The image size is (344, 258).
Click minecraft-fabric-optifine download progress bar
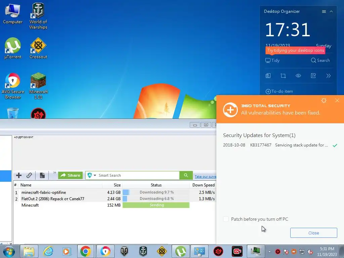(x=156, y=192)
